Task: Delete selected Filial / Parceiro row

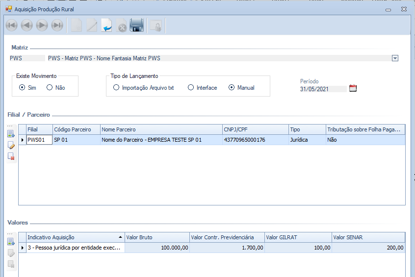Action: [11, 156]
